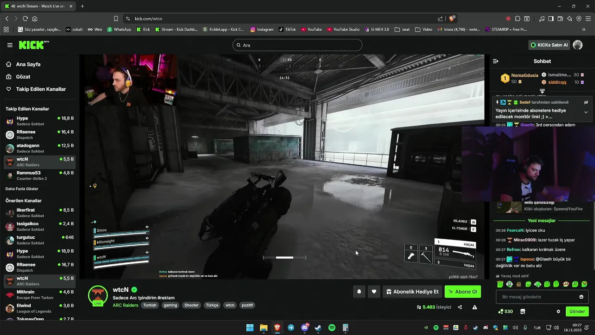This screenshot has width=595, height=335.
Task: Open the hamburger sidebar menu
Action: 10,45
